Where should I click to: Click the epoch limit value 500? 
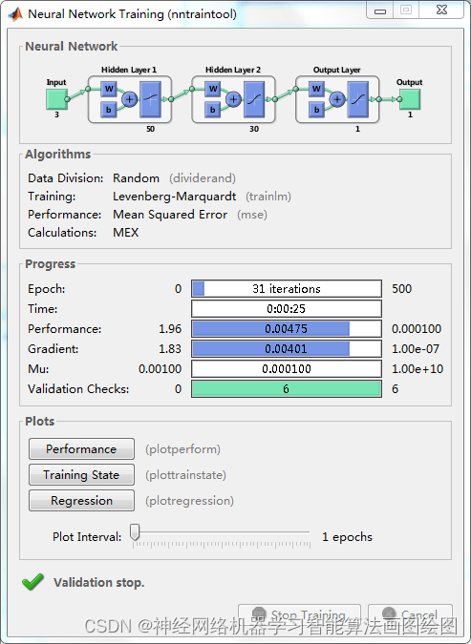pyautogui.click(x=402, y=289)
